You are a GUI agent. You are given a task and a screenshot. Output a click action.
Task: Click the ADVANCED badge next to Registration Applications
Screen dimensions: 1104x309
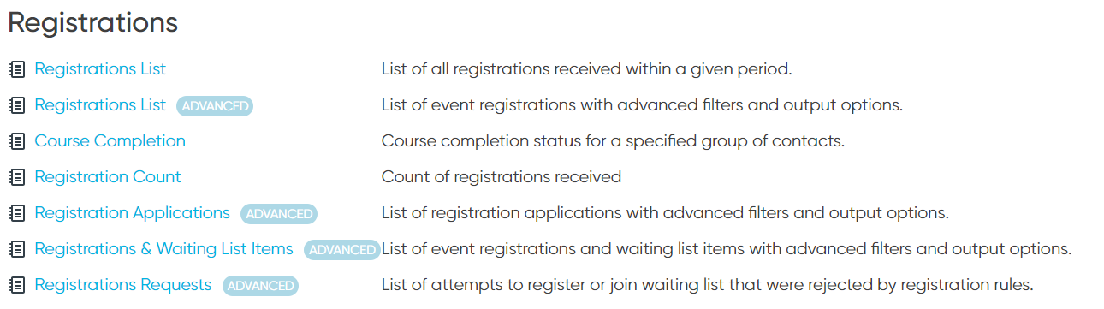(x=279, y=214)
